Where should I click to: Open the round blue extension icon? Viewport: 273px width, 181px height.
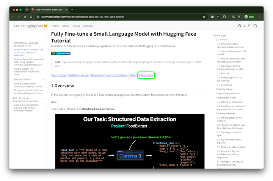point(212,17)
